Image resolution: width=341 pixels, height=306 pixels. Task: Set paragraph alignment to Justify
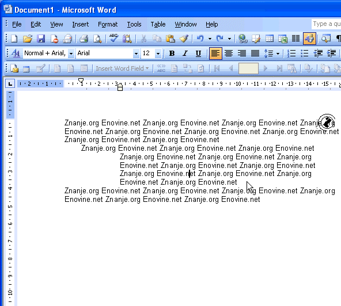point(255,53)
